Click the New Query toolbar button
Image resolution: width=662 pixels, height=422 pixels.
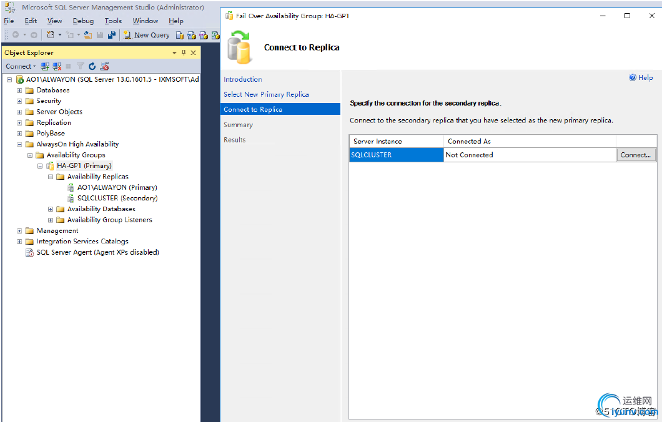tap(147, 35)
